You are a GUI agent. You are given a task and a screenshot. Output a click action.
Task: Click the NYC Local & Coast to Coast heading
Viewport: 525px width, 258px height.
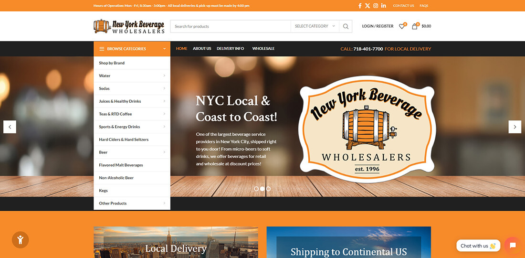point(236,109)
